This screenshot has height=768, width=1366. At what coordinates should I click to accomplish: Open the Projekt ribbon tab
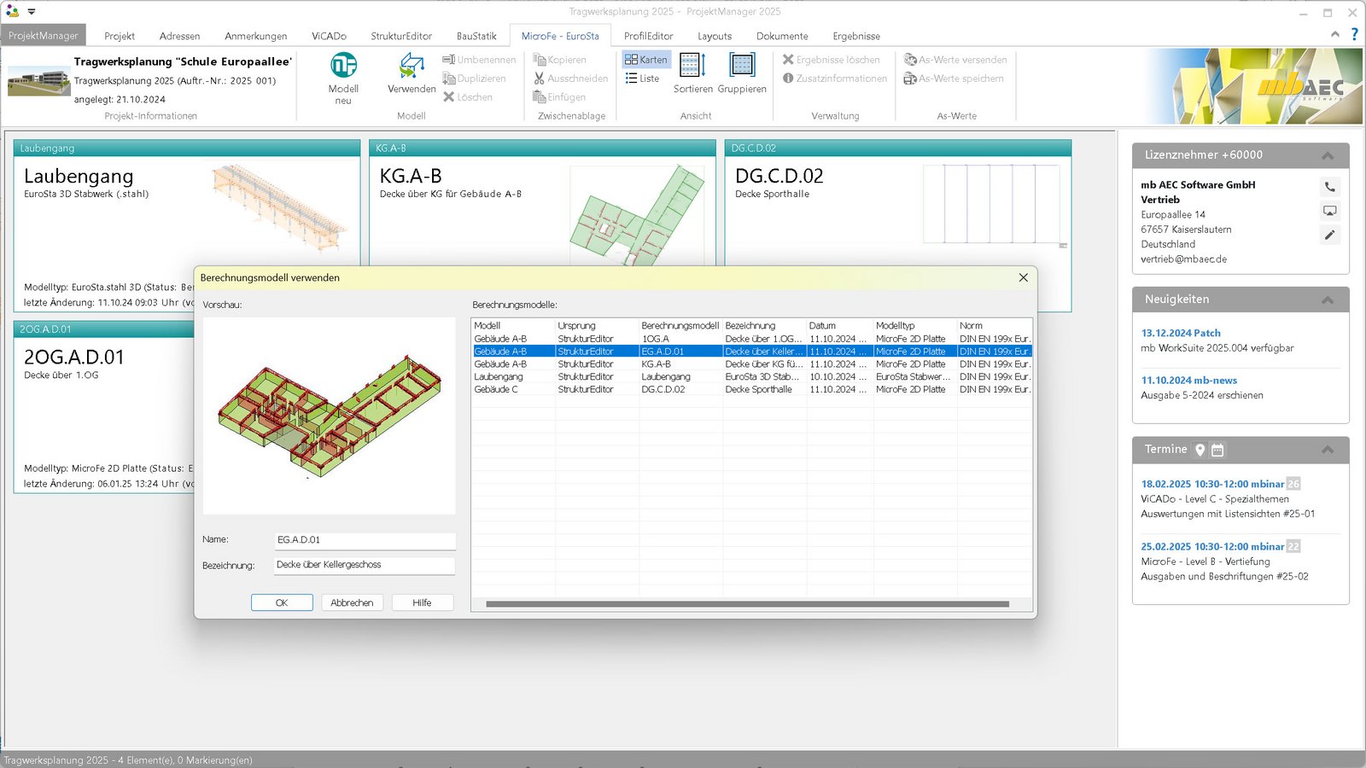click(x=120, y=36)
